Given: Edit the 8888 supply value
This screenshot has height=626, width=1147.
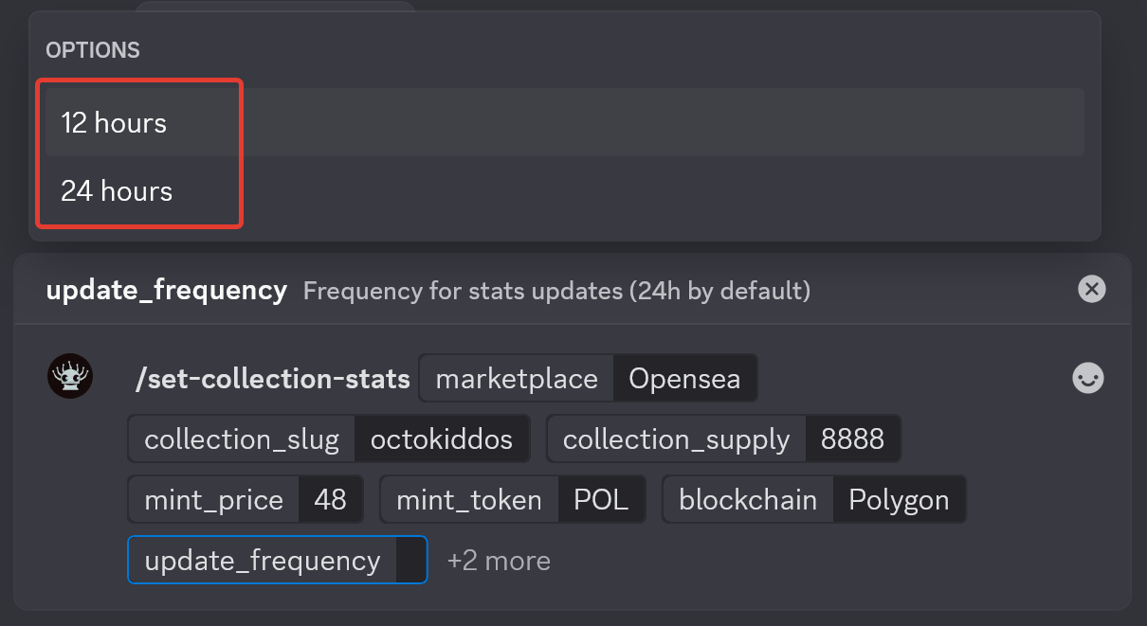Looking at the screenshot, I should pos(852,439).
